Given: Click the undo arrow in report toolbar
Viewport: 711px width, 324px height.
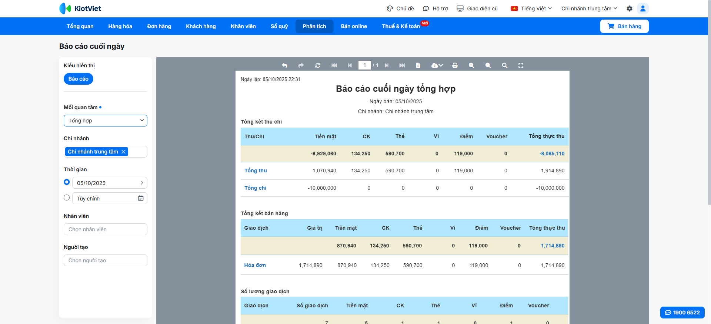Looking at the screenshot, I should 284,65.
